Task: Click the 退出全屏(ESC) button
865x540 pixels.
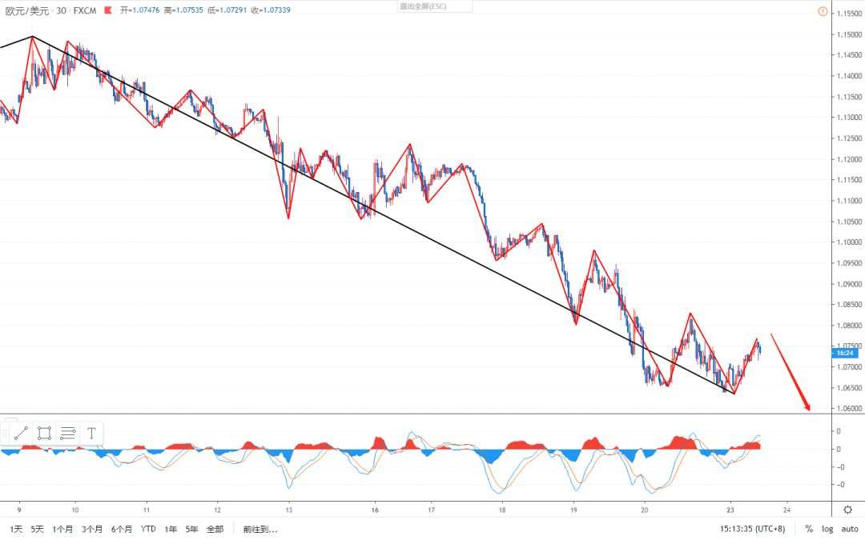Action: pos(435,6)
